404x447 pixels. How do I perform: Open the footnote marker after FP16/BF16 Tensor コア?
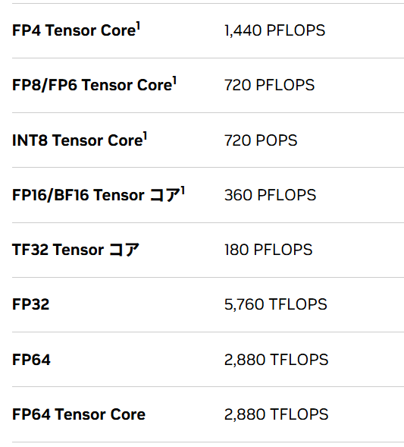tap(183, 190)
